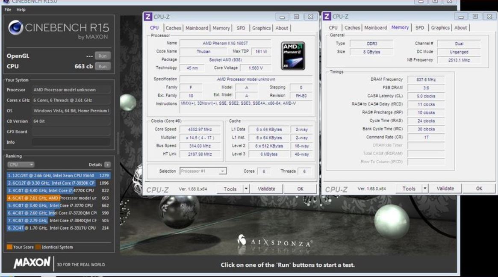Screen dimensions: 498x277
Task: Switch to Graphics tab in left CPU-Z
Action: (261, 28)
